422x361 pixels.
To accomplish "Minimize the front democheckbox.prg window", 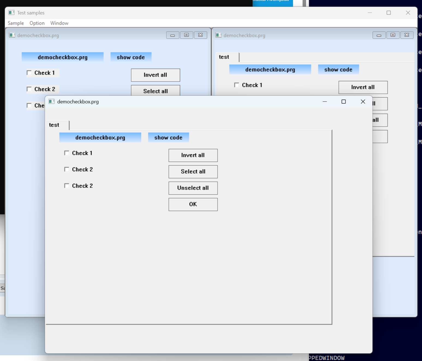I will tap(325, 101).
